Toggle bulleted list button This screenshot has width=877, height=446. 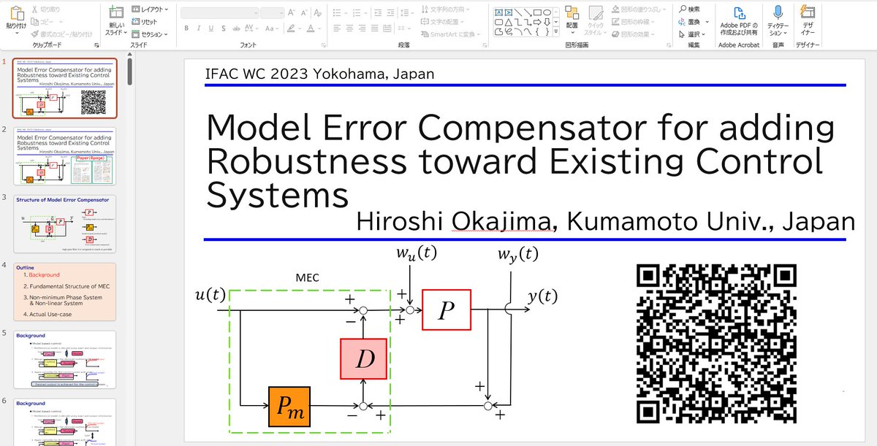(338, 12)
